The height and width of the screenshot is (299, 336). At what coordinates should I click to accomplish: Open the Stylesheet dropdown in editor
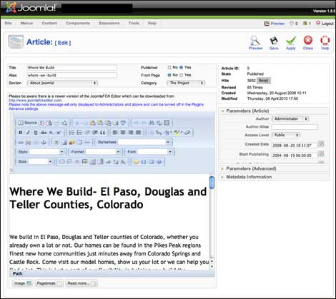click(144, 142)
